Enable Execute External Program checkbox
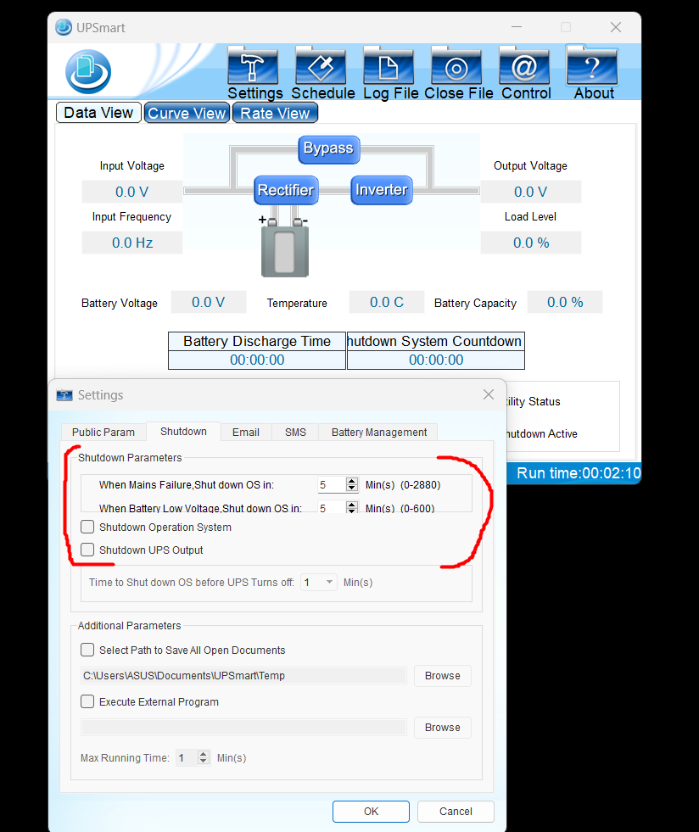This screenshot has width=699, height=832. click(x=87, y=702)
